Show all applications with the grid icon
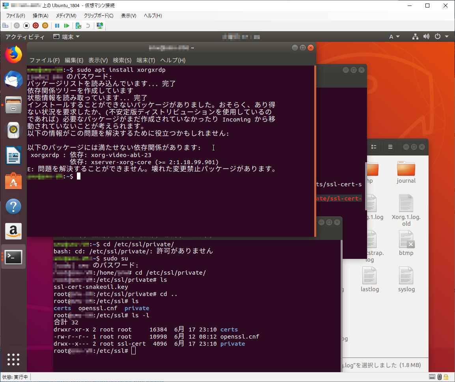 tap(13, 360)
